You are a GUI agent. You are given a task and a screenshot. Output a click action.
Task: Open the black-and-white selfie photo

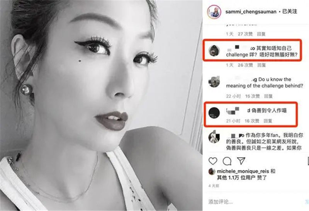pos(101,105)
